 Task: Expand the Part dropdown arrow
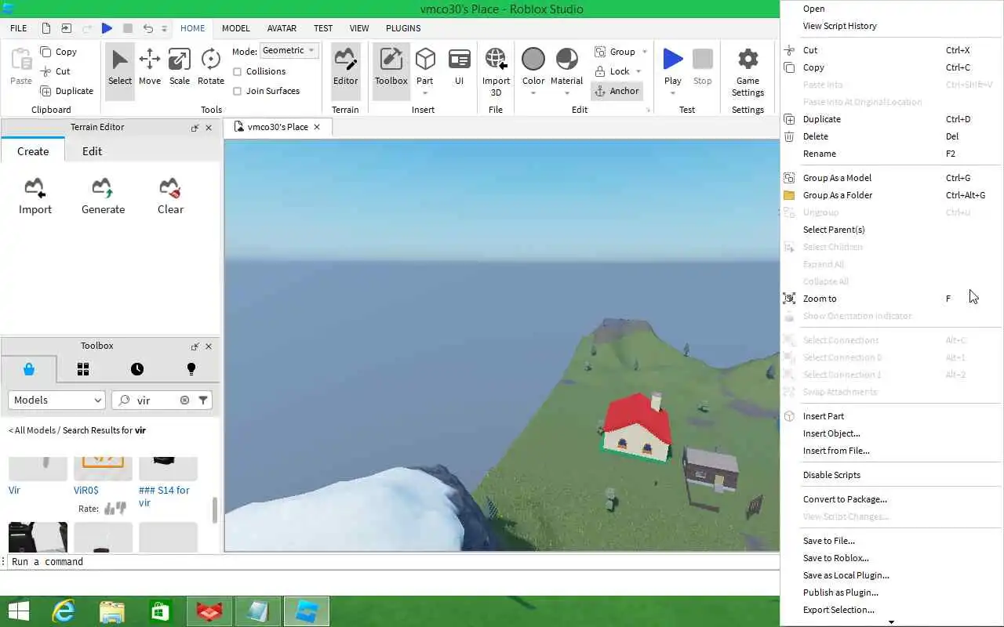coord(425,93)
